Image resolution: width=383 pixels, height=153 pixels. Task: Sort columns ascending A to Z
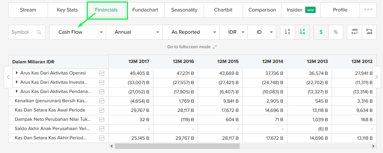click(287, 32)
